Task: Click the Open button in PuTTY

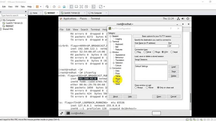Action: [159, 96]
